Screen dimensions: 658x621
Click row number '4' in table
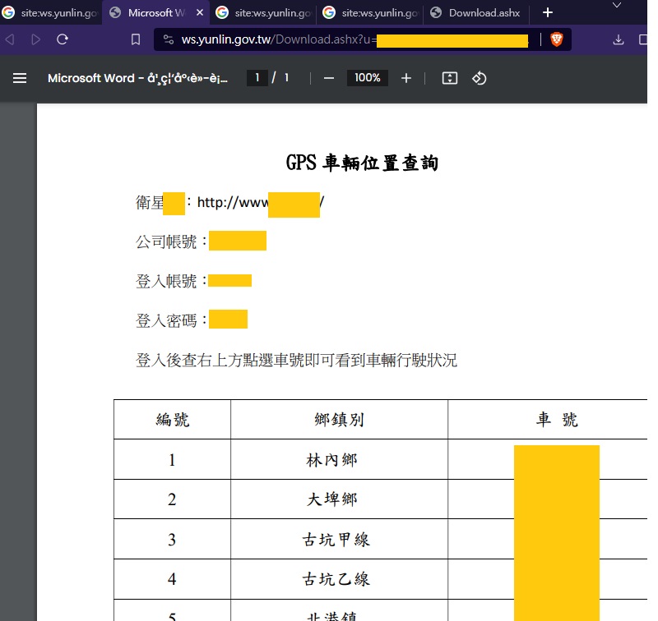[x=172, y=579]
